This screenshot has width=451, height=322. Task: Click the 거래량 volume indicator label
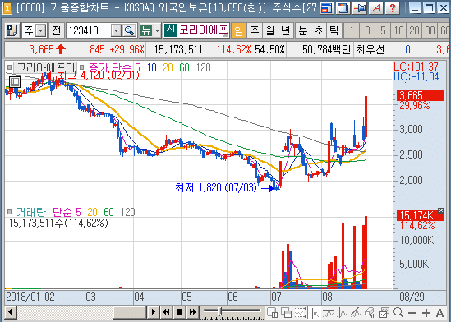[x=31, y=212]
